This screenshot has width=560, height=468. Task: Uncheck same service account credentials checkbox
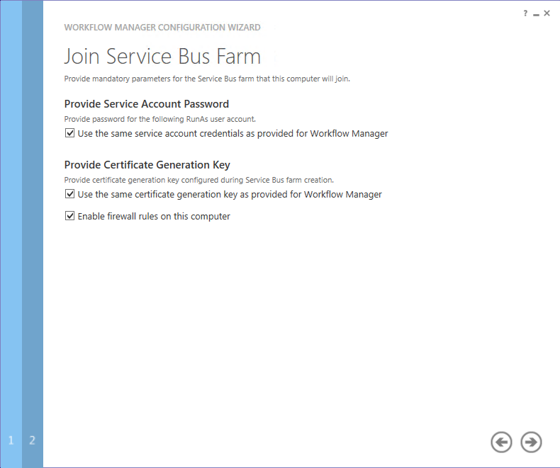69,133
